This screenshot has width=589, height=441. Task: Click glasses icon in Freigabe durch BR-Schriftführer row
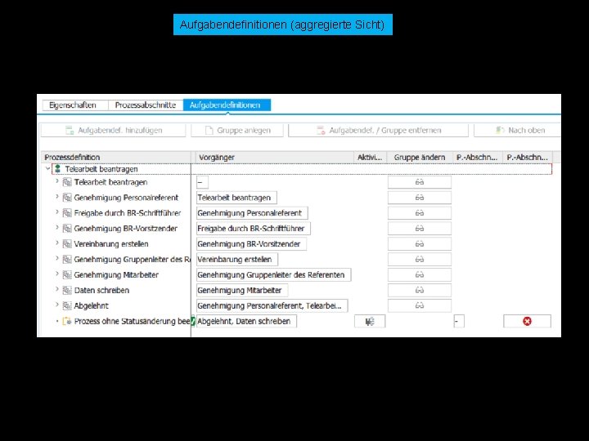tap(420, 213)
